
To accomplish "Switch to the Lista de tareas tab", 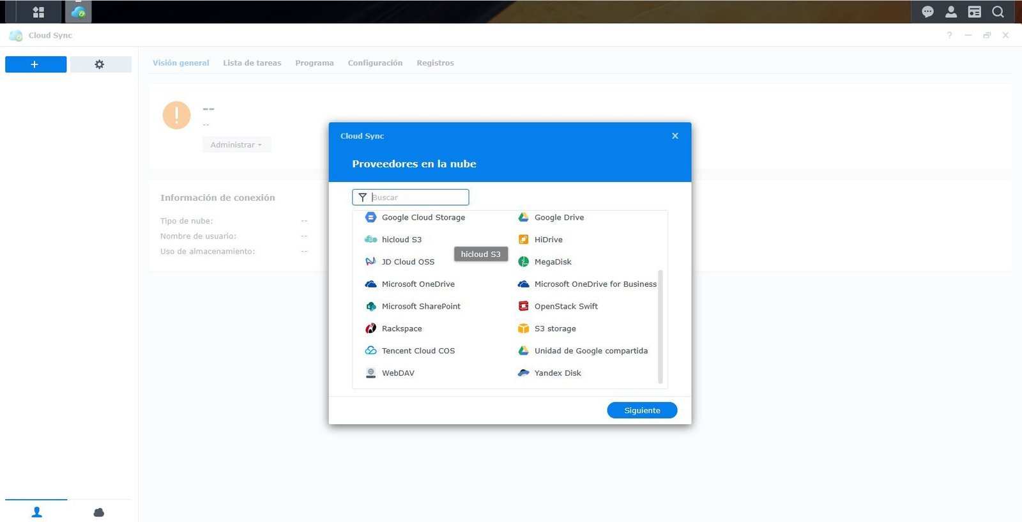I will click(252, 63).
